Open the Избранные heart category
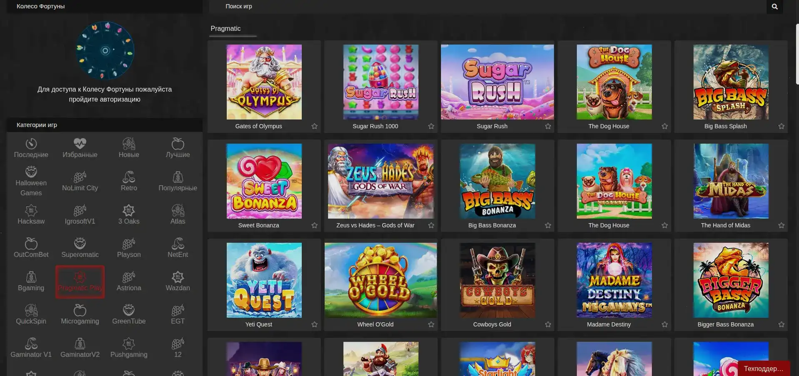 [x=80, y=148]
